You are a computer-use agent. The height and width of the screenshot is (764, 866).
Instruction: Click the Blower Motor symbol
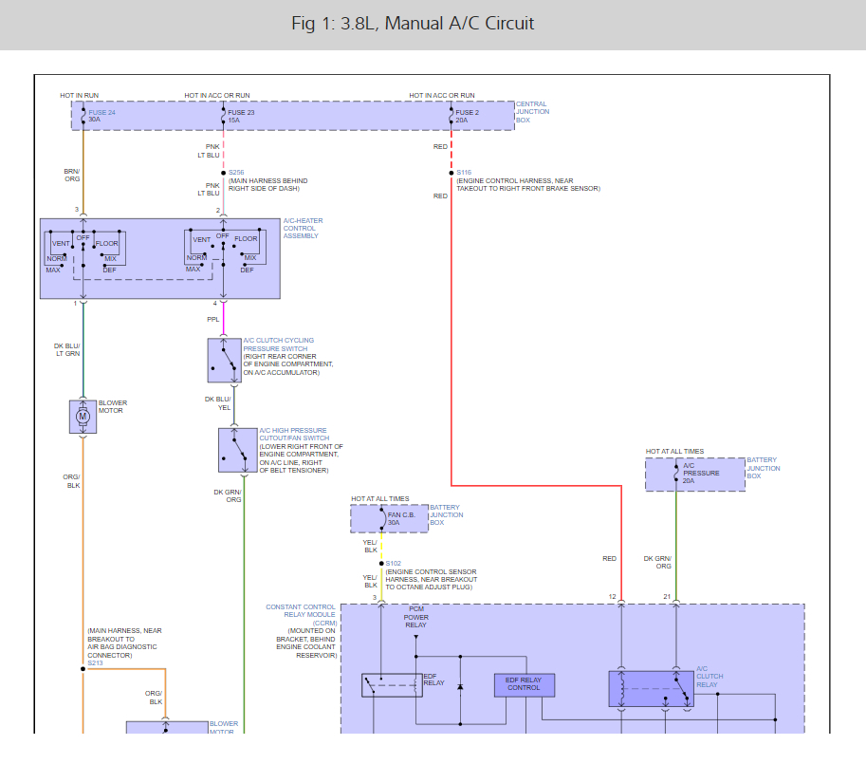pyautogui.click(x=83, y=416)
